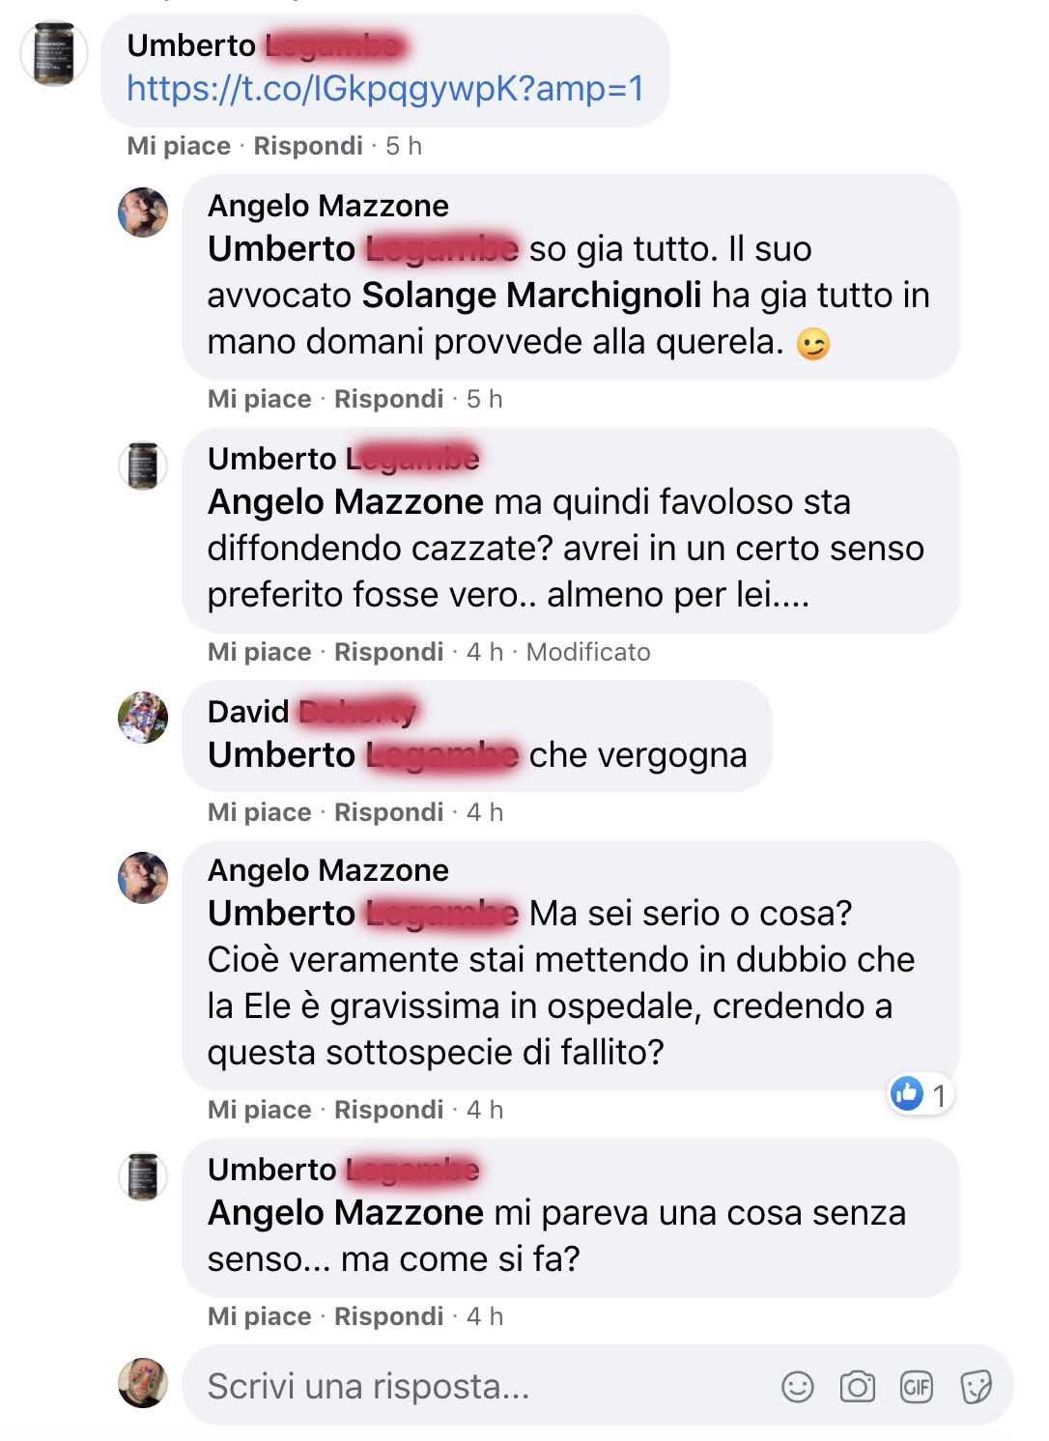Viewport: 1049px width, 1441px height.
Task: Like Angelo's comment about the querela
Action: tap(259, 399)
